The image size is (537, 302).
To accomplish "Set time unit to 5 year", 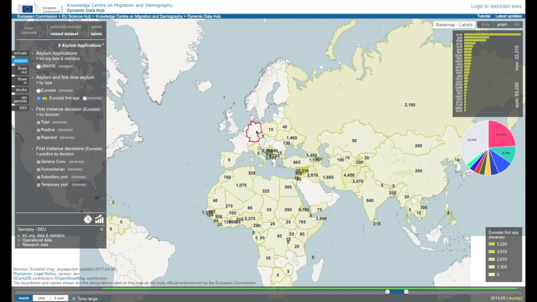I will (59, 298).
